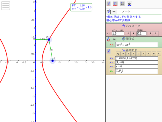Increase the step size with right arrow

pyautogui.click(x=156, y=33)
